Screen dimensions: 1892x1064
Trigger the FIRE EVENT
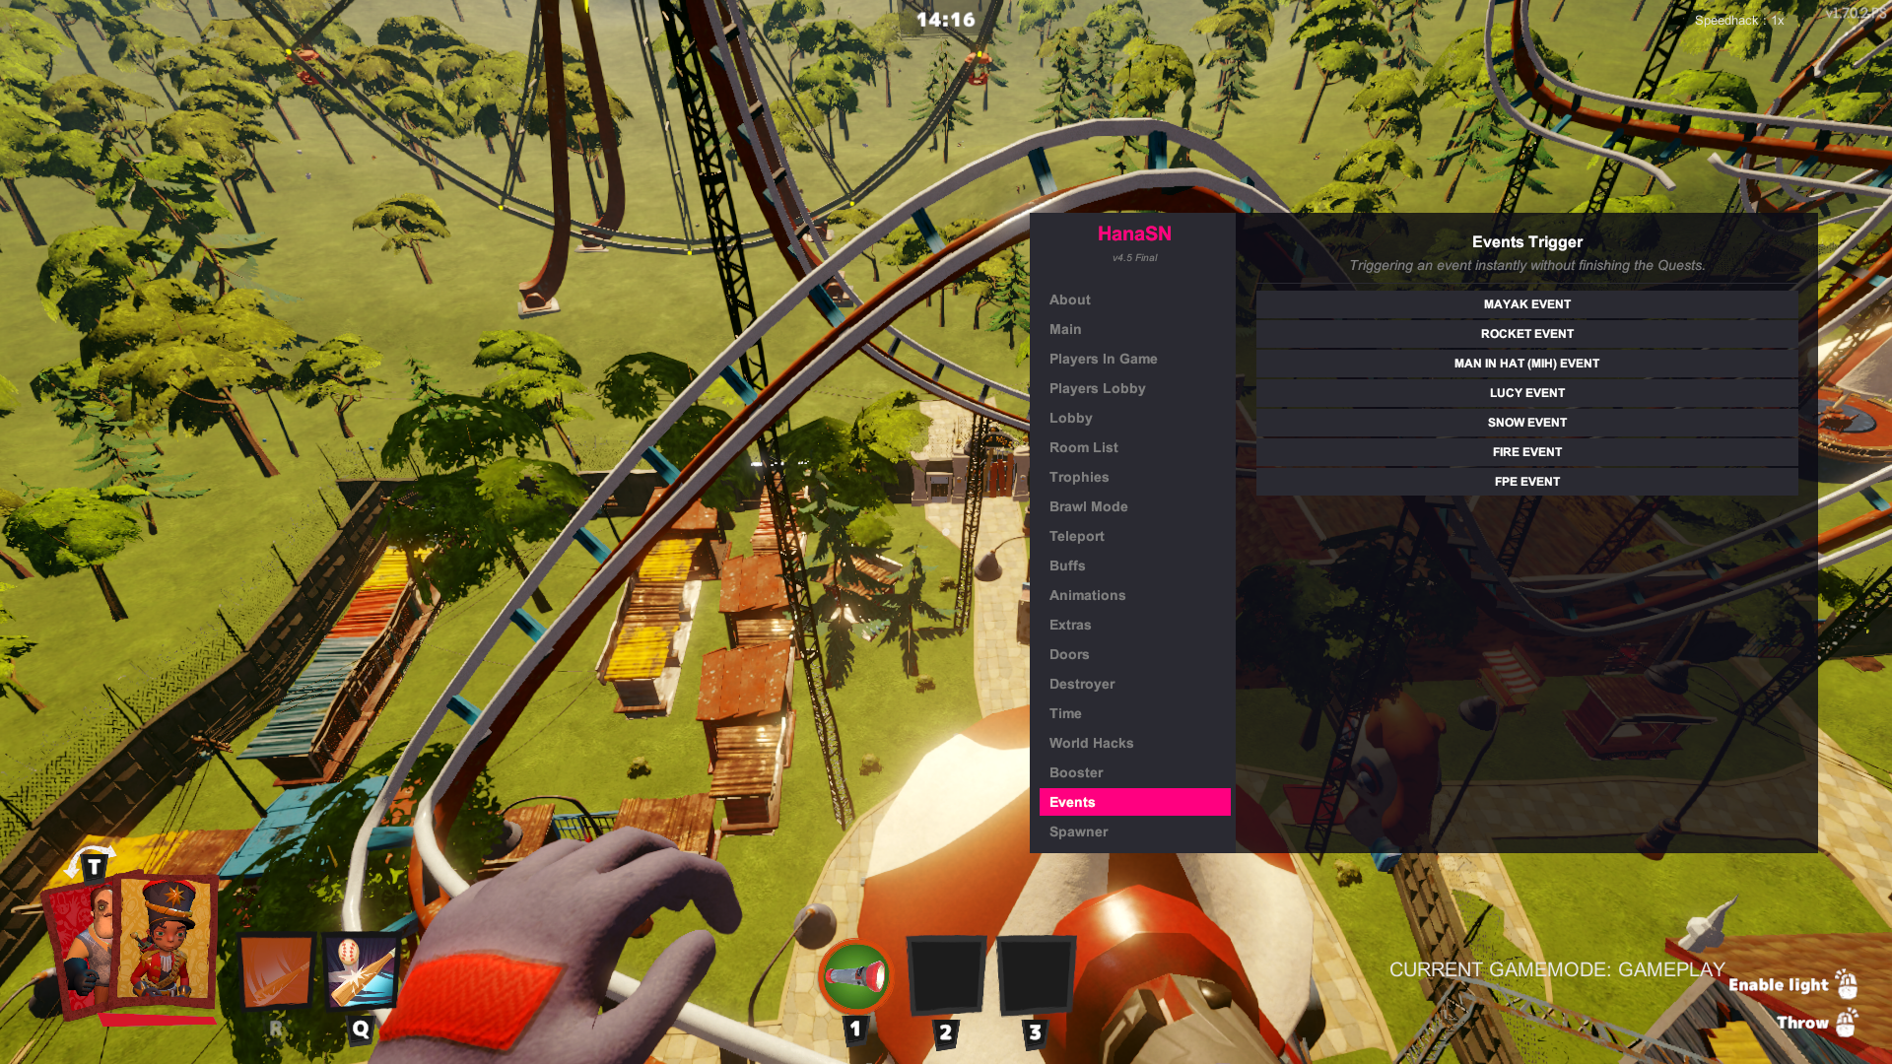coord(1526,452)
